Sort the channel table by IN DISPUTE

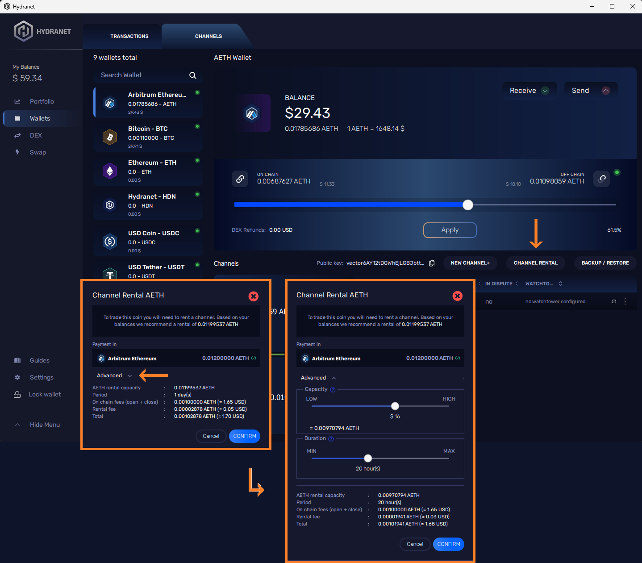[x=502, y=284]
